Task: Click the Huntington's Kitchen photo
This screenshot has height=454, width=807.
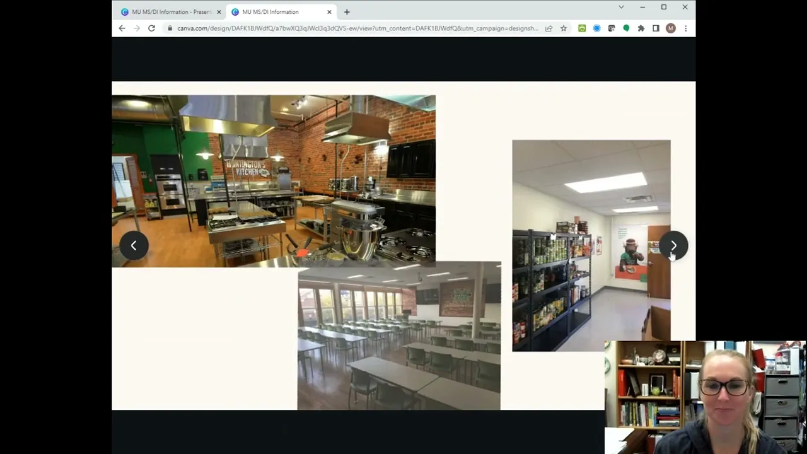Action: (273, 180)
